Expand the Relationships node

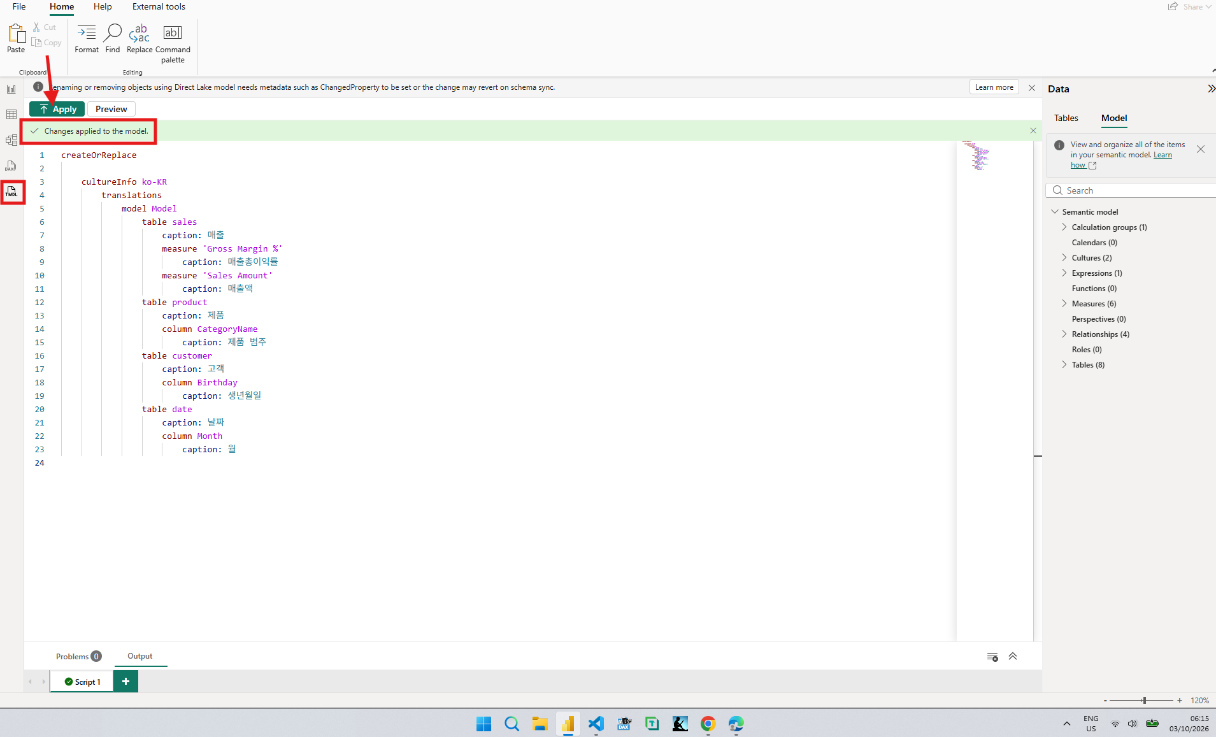[1064, 334]
